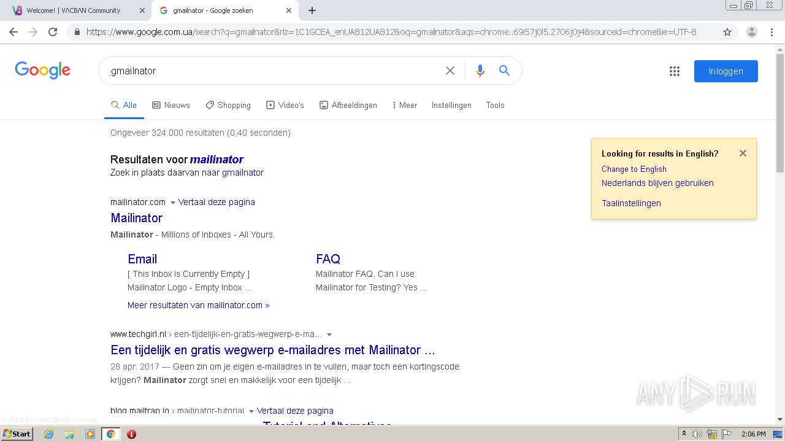Open the Afbeeldingen tab
The width and height of the screenshot is (785, 442).
348,105
